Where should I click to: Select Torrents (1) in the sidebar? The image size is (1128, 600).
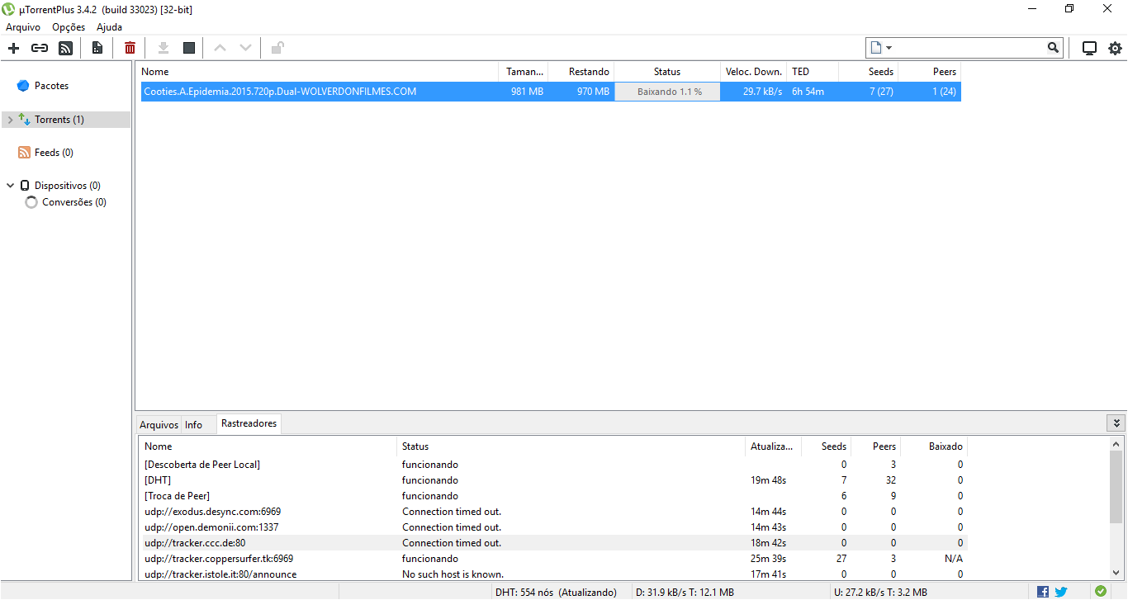[59, 120]
